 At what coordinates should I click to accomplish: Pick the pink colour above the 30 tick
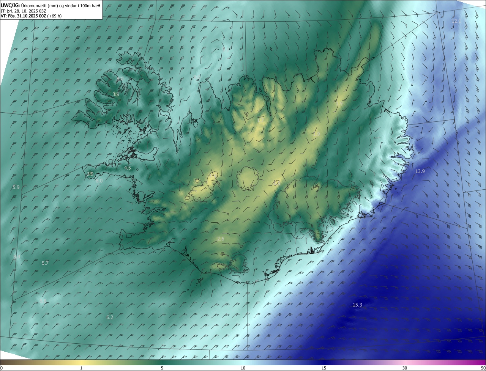[x=405, y=362]
